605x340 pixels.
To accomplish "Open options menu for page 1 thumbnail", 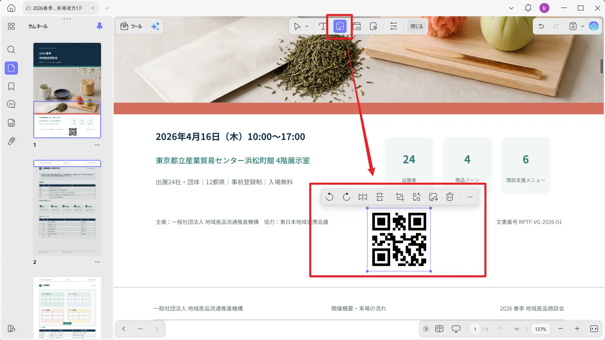I will click(x=97, y=145).
